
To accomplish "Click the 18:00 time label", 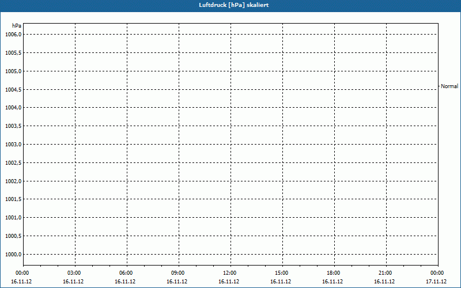I will click(x=334, y=273).
